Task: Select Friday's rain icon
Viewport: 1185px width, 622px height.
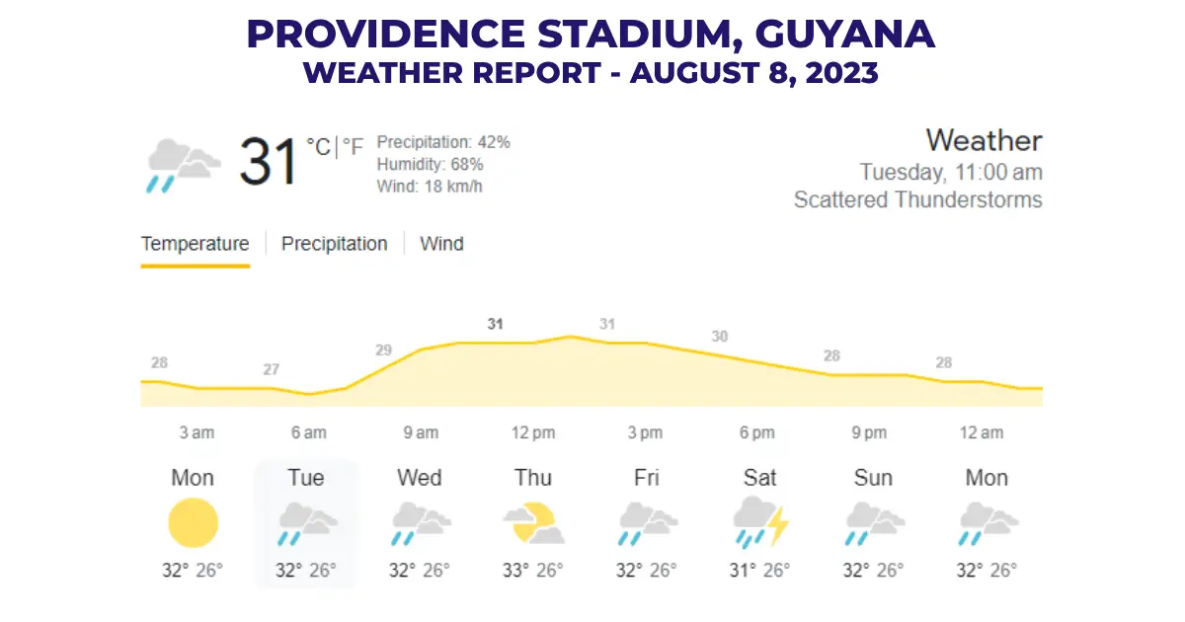Action: 647,521
